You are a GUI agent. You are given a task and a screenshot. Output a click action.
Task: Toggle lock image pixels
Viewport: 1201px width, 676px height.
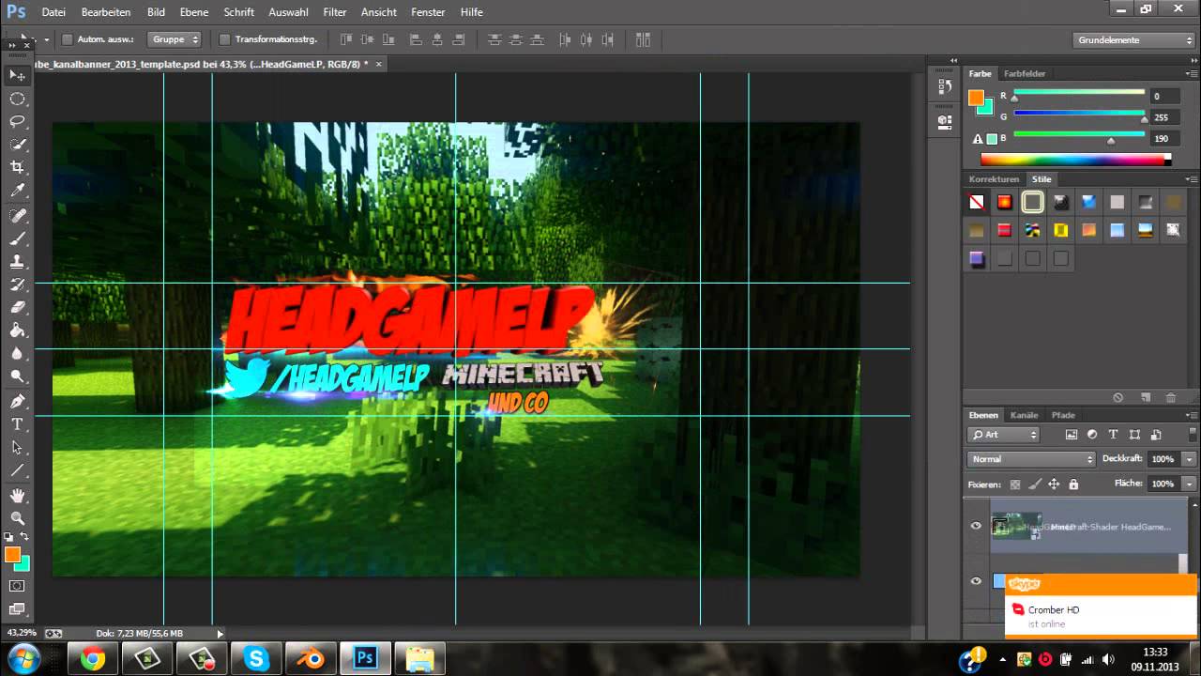pyautogui.click(x=1035, y=484)
